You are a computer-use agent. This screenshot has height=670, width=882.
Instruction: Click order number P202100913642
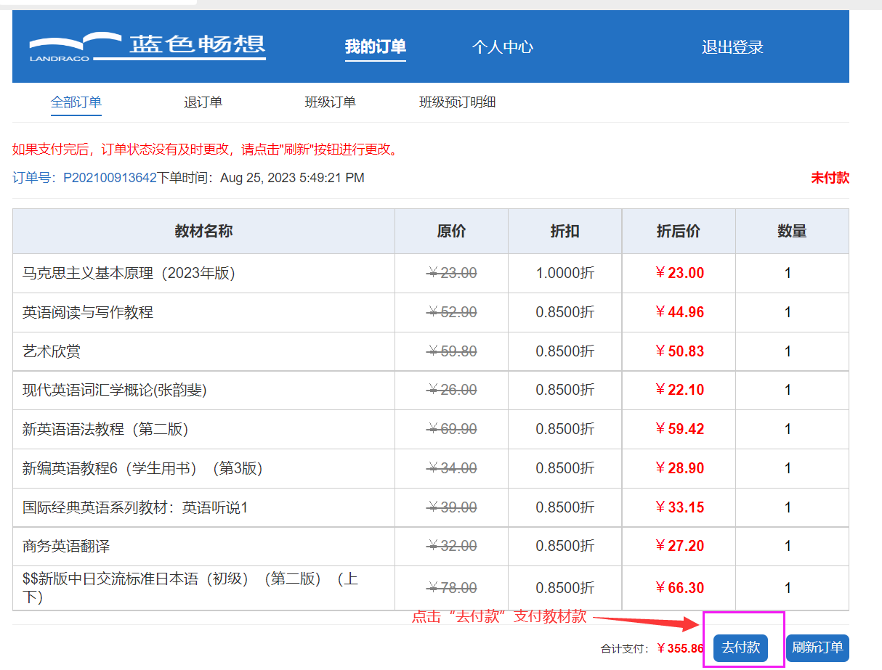point(110,178)
